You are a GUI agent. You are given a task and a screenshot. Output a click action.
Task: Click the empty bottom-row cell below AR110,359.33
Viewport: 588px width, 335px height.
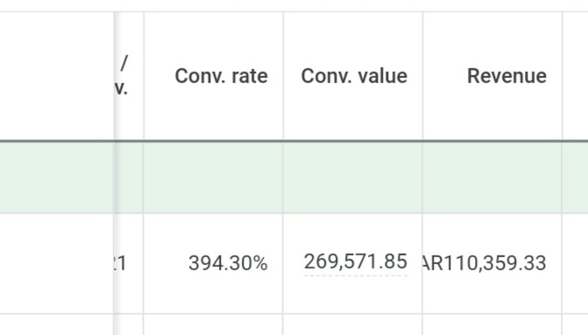[492, 325]
